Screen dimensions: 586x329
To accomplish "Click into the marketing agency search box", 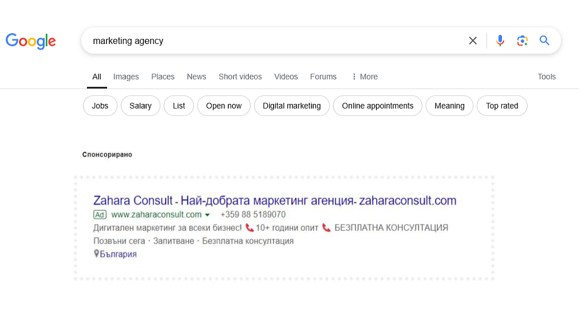I will tap(275, 41).
